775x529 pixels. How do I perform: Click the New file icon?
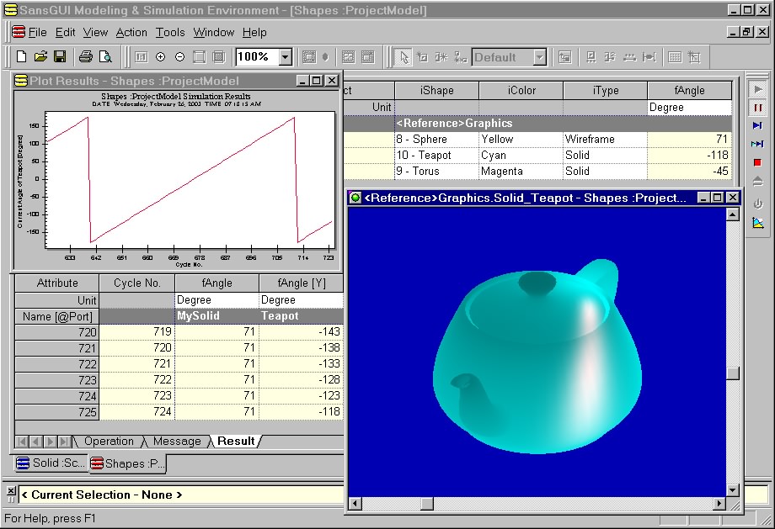22,57
